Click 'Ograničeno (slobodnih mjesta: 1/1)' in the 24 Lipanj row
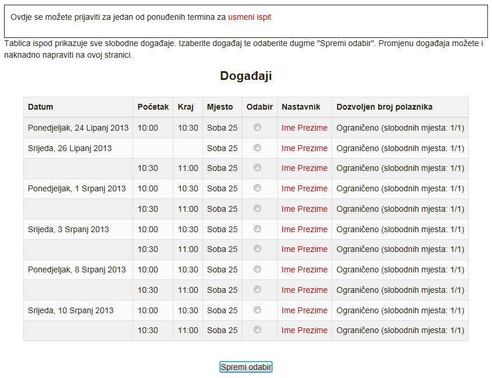This screenshot has width=492, height=378. point(400,128)
